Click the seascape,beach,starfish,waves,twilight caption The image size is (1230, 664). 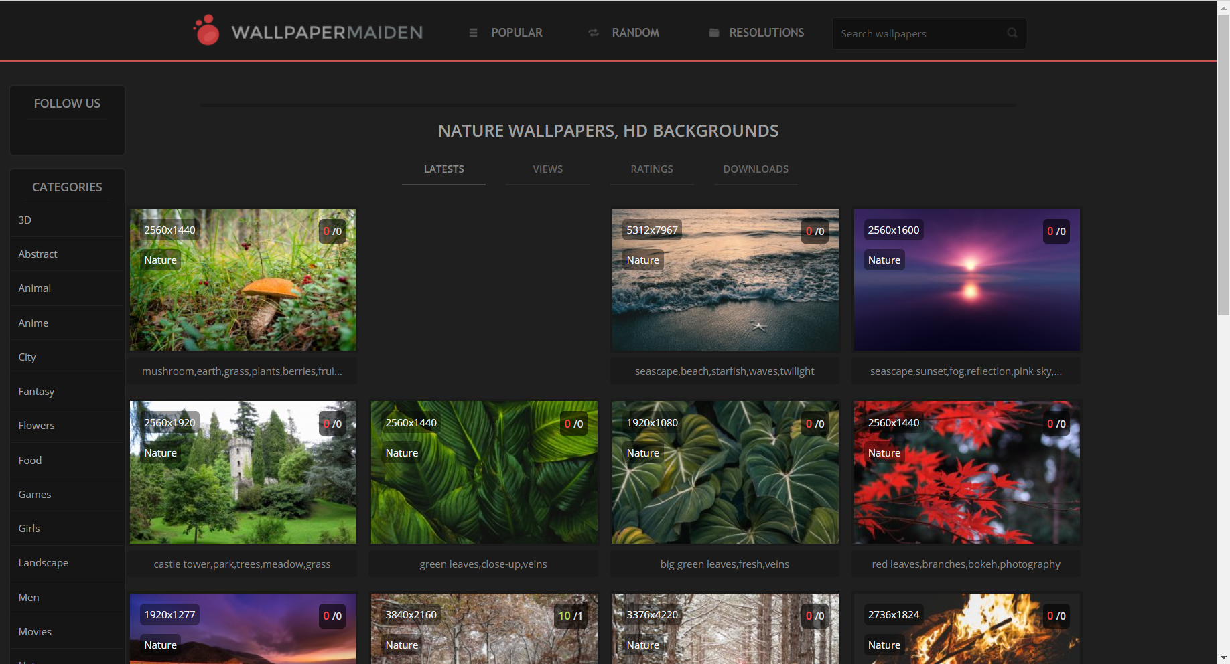click(725, 371)
